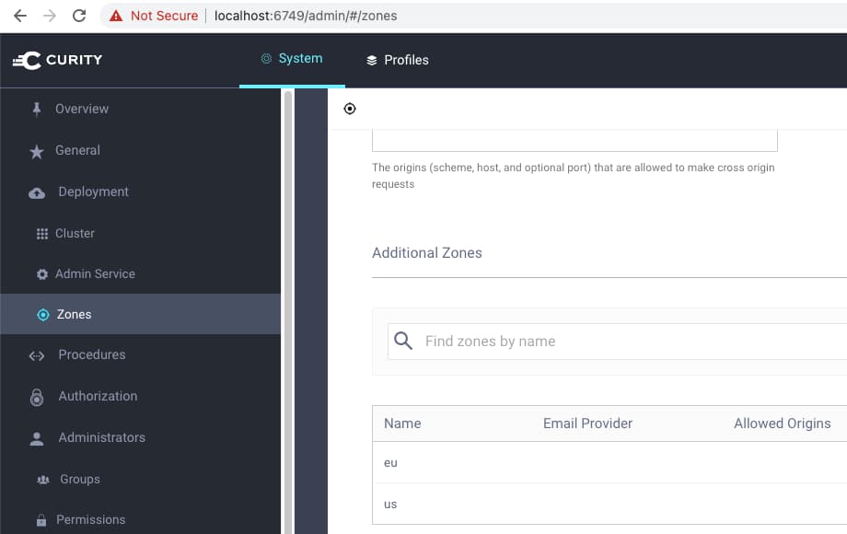Select Zones in the sidebar
The image size is (847, 534).
click(x=74, y=314)
